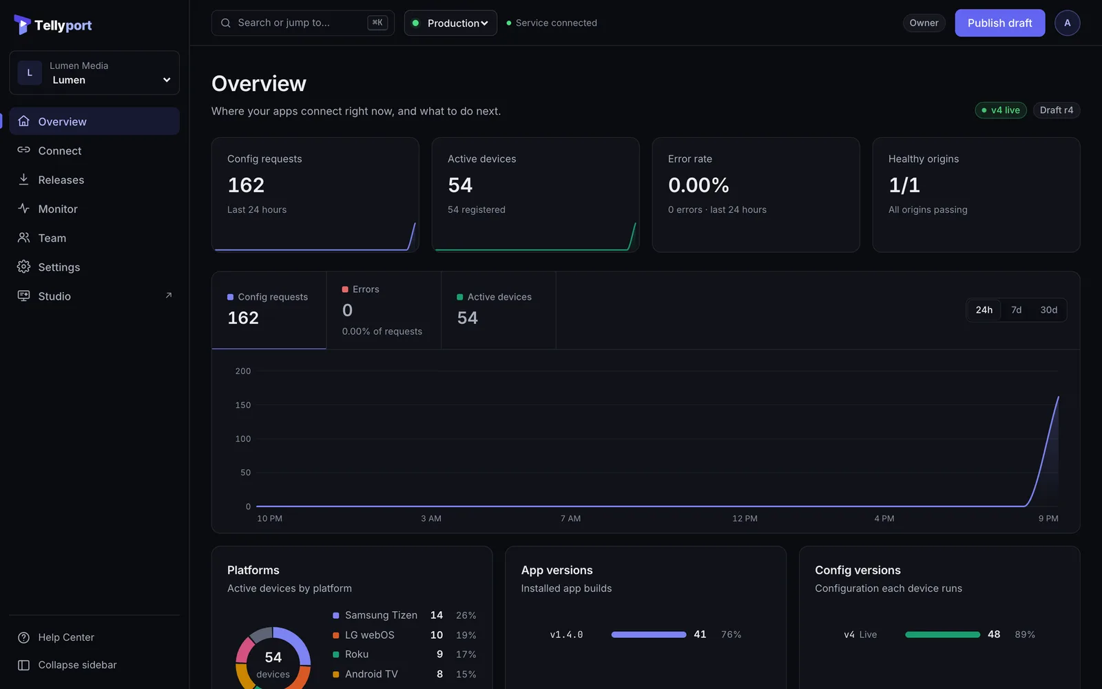Click the Samsung Tizen legend row
1102x689 pixels.
tap(404, 615)
